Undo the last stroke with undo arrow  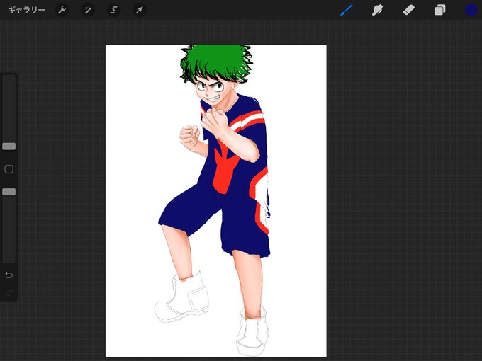tap(9, 275)
